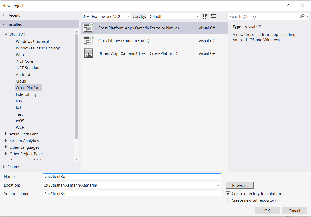Image resolution: width=311 pixels, height=217 pixels.
Task: Expand the Stream Analytics node
Action: pos(6,141)
